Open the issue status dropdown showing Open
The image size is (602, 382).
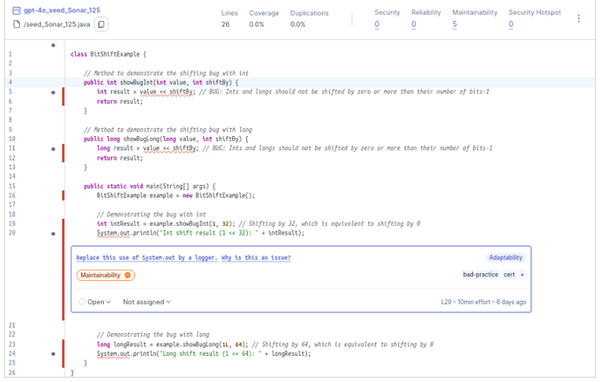tap(94, 302)
